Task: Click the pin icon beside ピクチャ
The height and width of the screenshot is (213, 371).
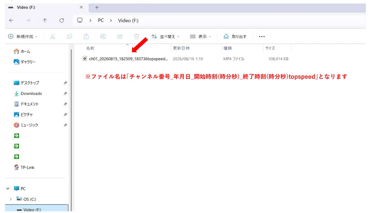Action: pyautogui.click(x=65, y=115)
